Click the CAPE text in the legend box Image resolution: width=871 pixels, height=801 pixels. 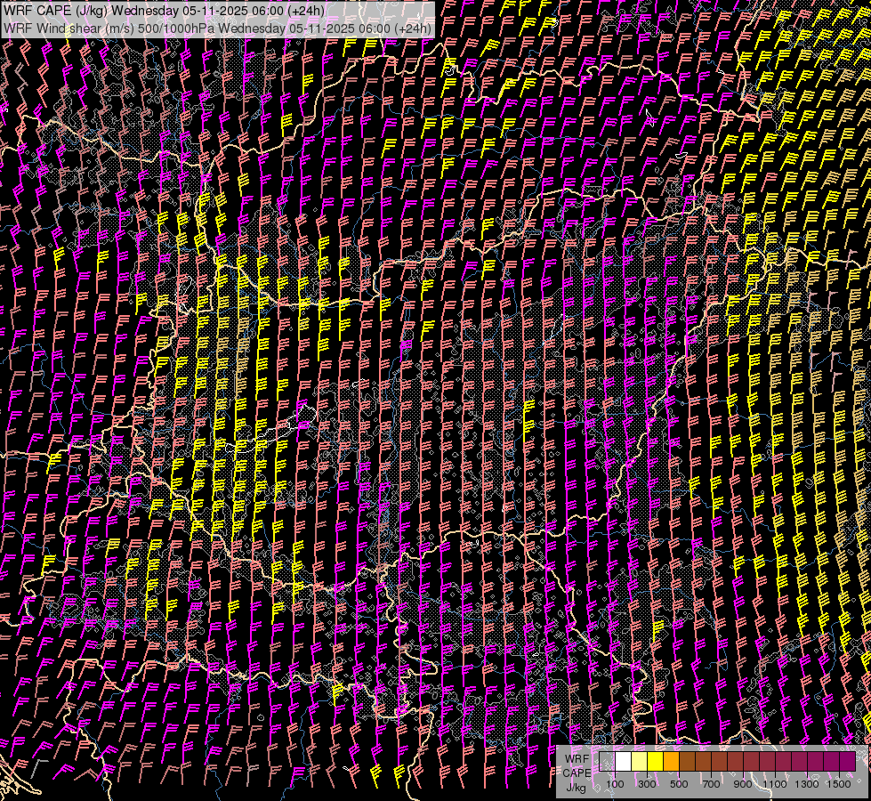[577, 773]
